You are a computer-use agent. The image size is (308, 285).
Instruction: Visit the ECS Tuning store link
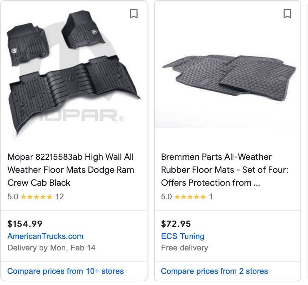pos(183,236)
